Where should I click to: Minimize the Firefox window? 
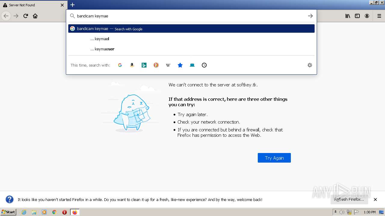pos(372,2)
